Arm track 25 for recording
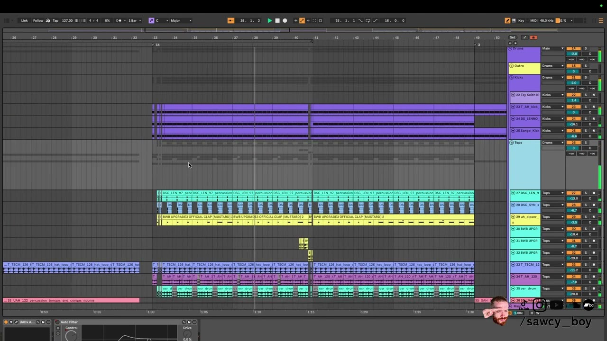The width and height of the screenshot is (607, 341). 594,130
